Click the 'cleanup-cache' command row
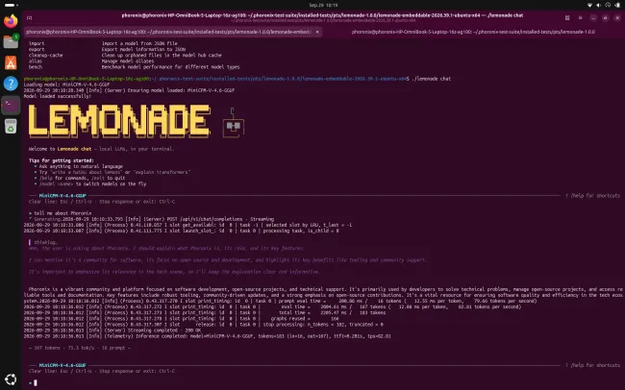This screenshot has height=390, width=625. click(125, 56)
